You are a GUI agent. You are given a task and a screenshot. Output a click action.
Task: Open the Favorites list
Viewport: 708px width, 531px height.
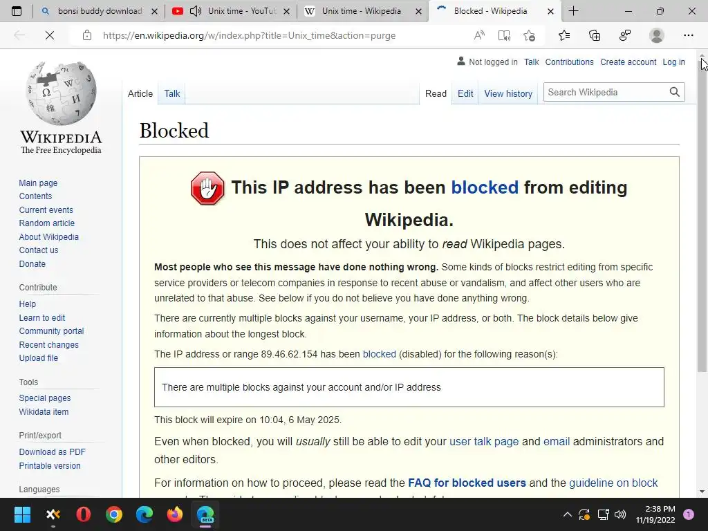(564, 35)
